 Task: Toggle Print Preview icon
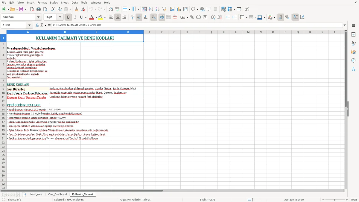(x=45, y=9)
